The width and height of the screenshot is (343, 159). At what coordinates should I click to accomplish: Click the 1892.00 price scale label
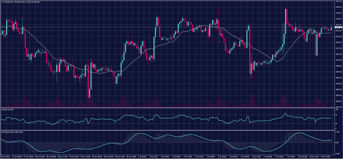pyautogui.click(x=338, y=107)
